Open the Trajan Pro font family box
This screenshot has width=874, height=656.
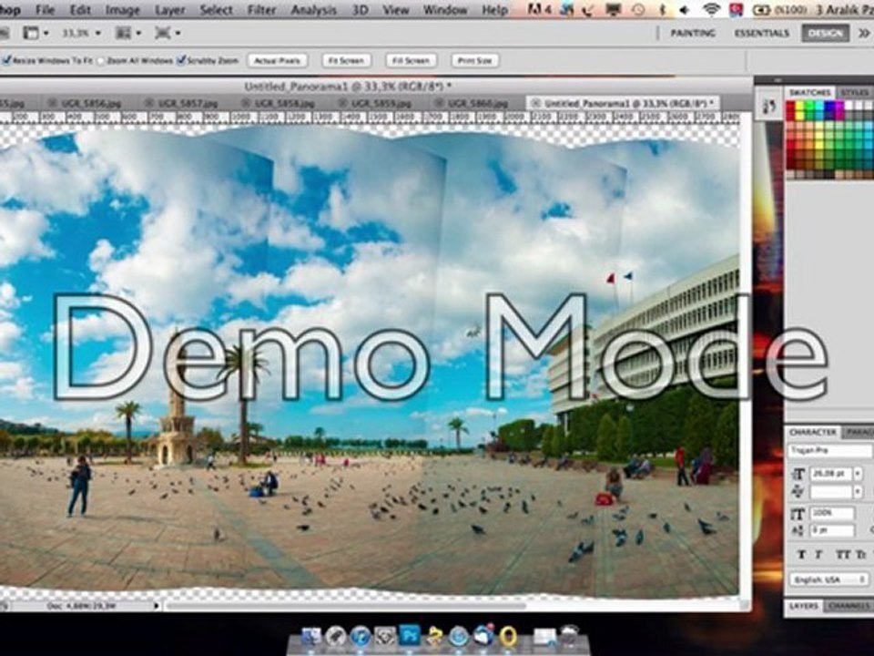(830, 450)
